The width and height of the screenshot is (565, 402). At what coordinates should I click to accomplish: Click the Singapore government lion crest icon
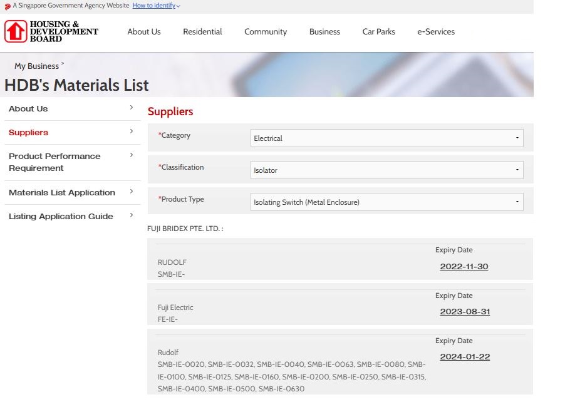click(x=8, y=6)
